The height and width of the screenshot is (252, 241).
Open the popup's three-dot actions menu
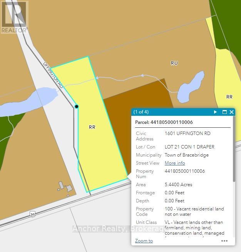pos(224,241)
